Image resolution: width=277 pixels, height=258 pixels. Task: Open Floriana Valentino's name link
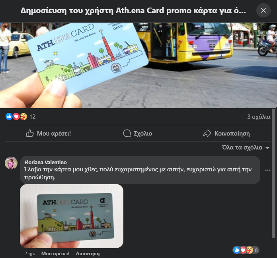pos(46,162)
